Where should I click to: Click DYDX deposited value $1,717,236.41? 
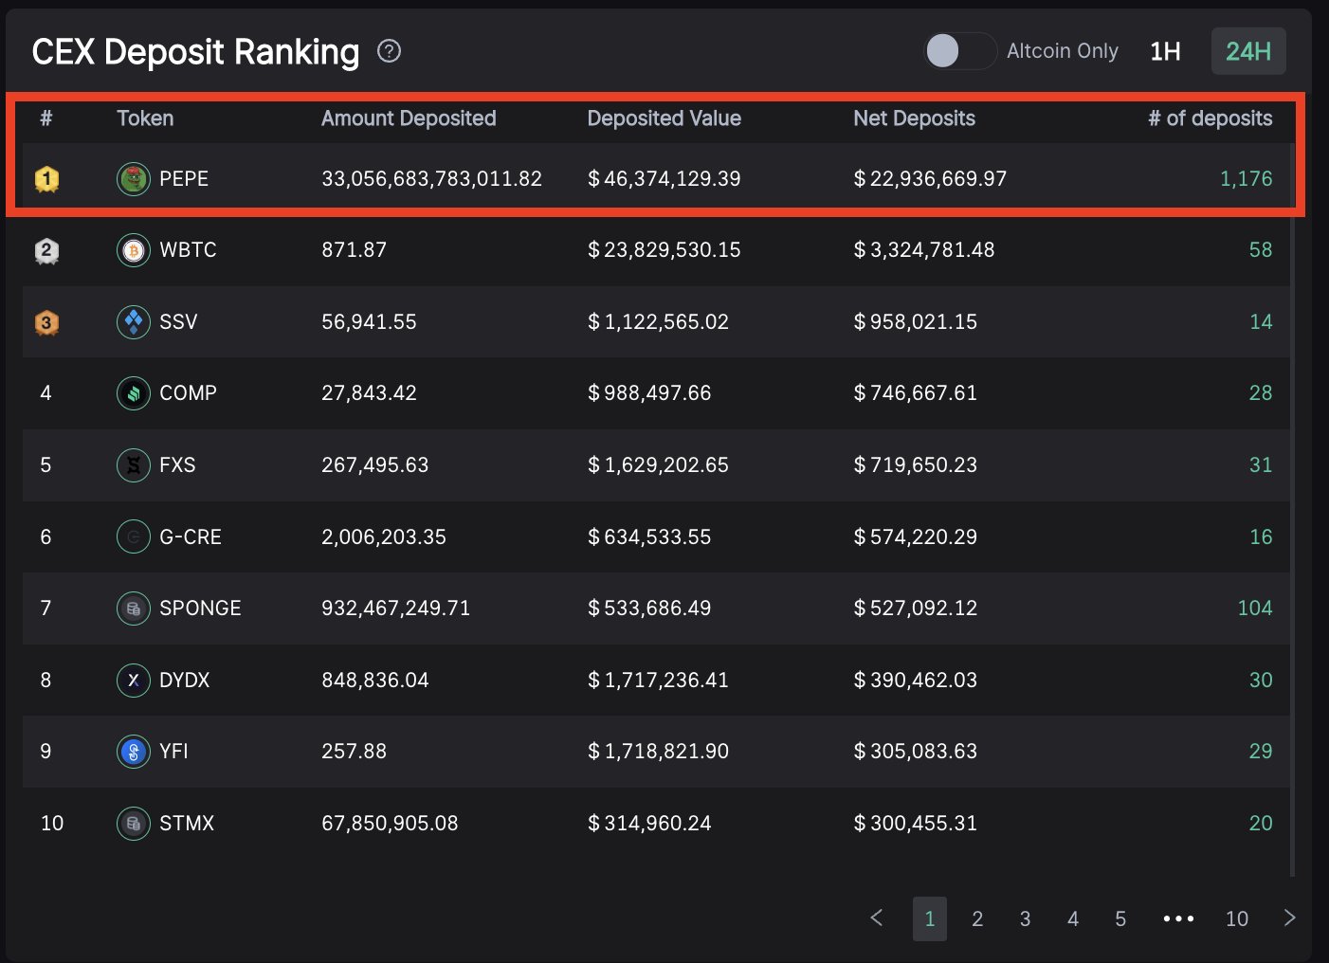point(658,680)
